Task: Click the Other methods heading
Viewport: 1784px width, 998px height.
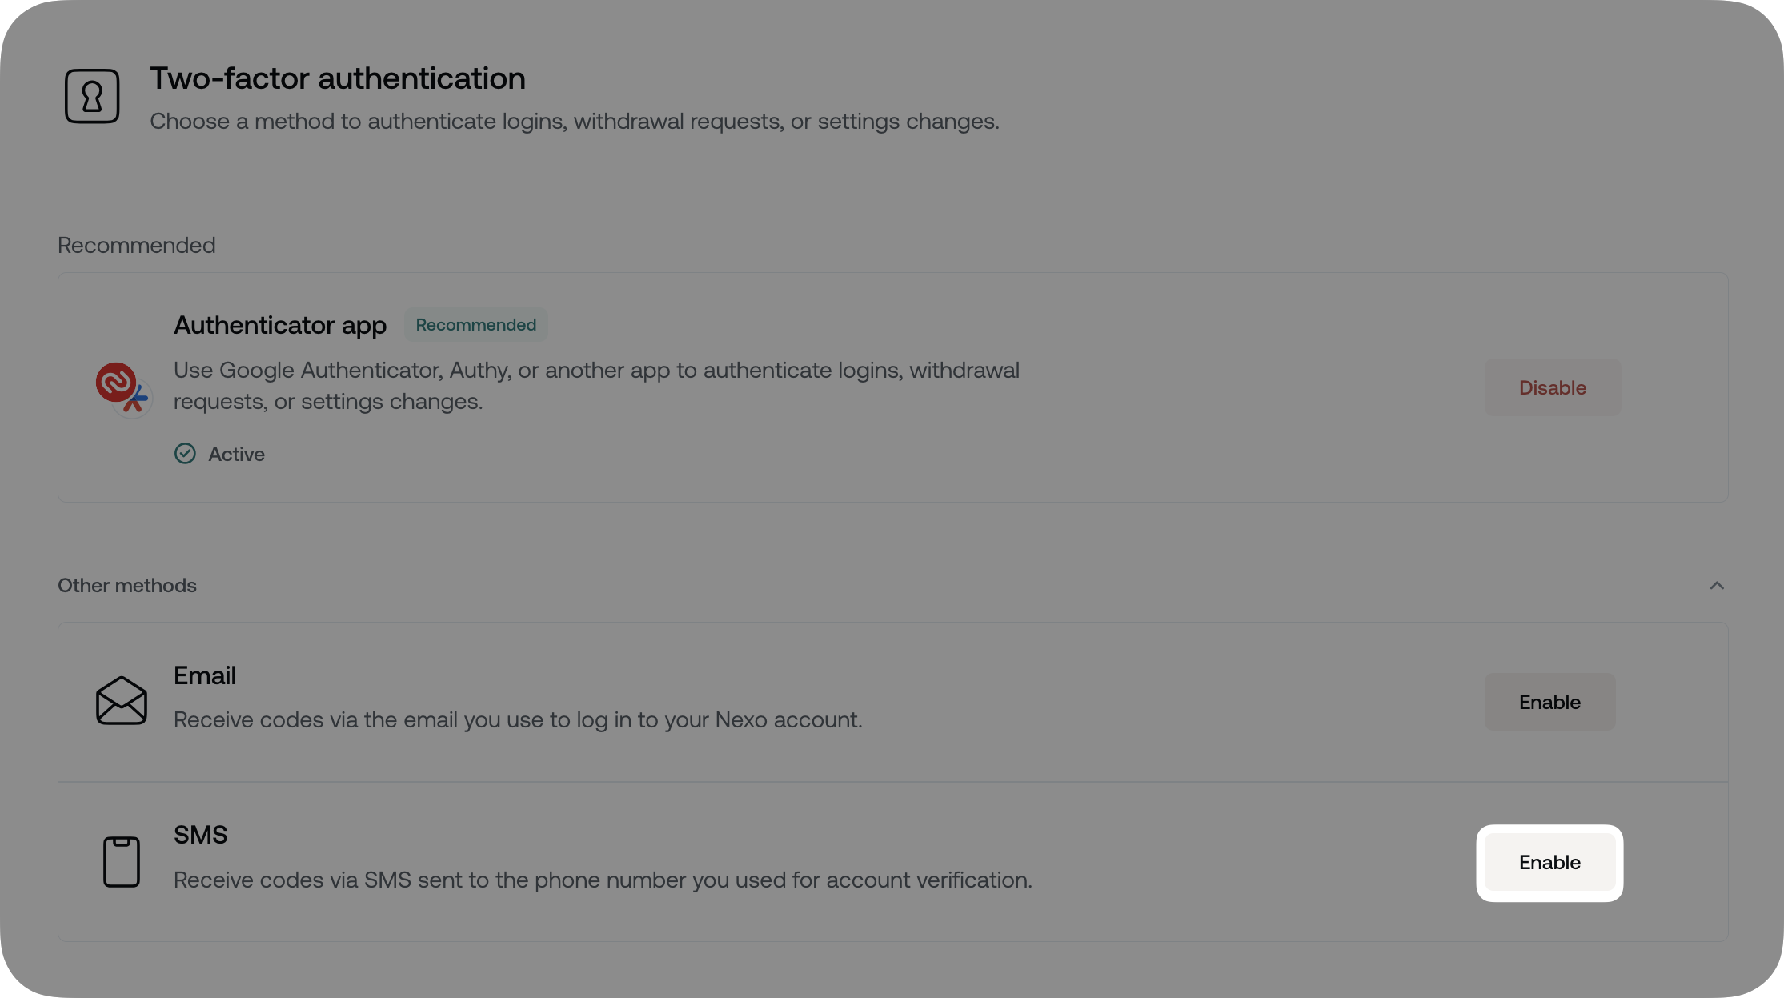Action: [x=126, y=585]
